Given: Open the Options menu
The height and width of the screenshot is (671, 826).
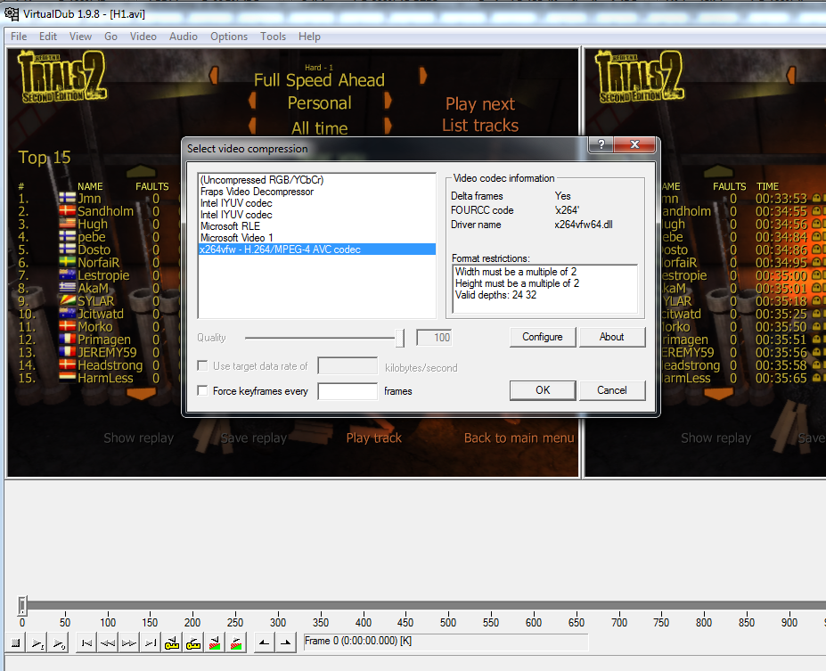Looking at the screenshot, I should [x=229, y=37].
